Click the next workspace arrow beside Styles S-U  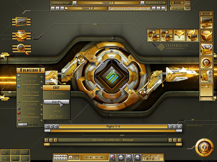[x=142, y=3]
